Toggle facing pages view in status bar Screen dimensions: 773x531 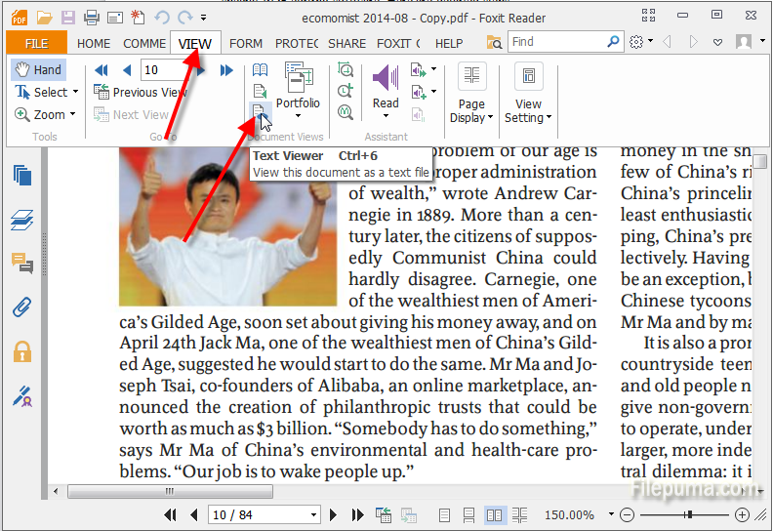pos(495,514)
